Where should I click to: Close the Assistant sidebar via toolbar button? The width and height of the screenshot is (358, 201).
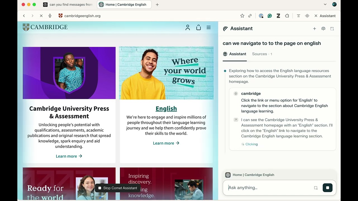[x=325, y=16]
